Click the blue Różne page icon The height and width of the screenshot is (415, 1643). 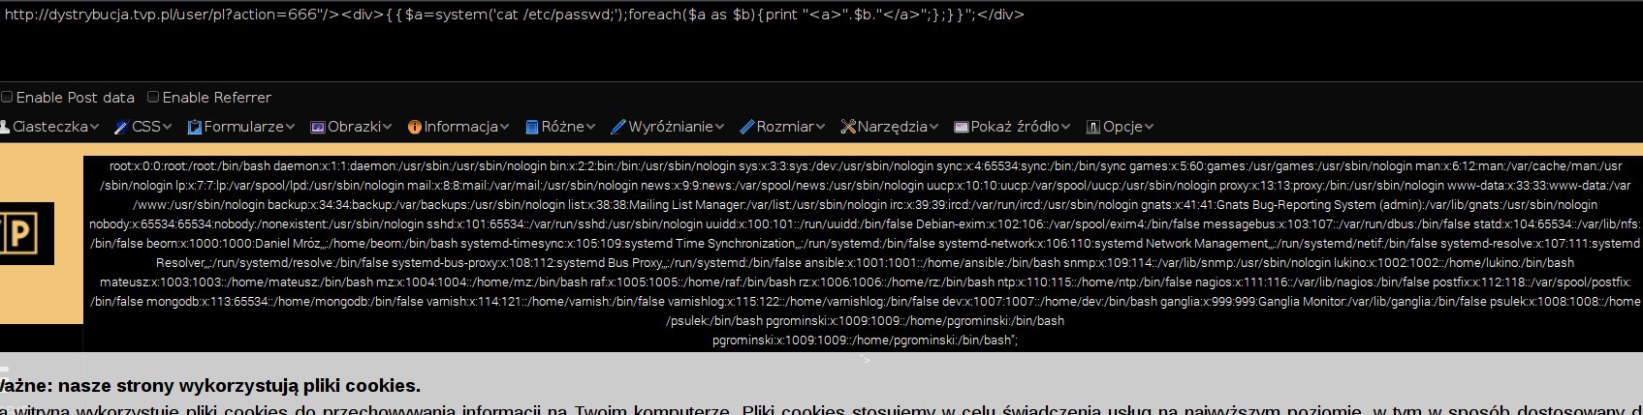532,127
